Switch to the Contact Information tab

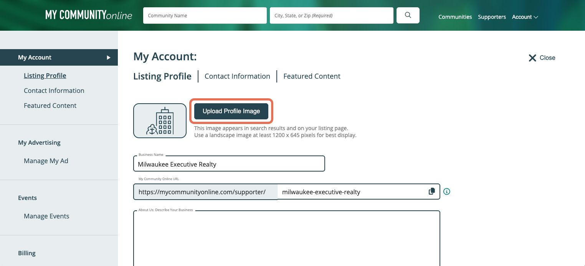tap(237, 76)
